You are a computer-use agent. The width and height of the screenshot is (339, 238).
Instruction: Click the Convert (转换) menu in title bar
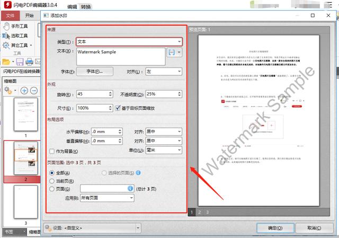tap(86, 7)
